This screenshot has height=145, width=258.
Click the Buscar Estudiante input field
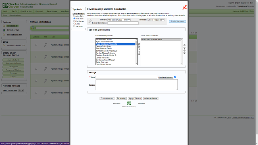click(x=123, y=23)
